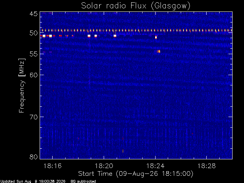Screen dimensions: 244x183
Task: Click the white block near 18:21 at 51 MHz
Action: pyautogui.click(x=115, y=36)
